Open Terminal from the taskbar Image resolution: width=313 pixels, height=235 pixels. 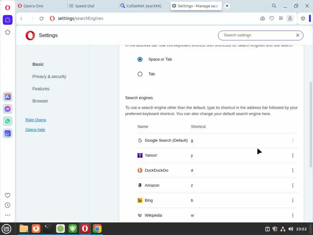[48, 229]
